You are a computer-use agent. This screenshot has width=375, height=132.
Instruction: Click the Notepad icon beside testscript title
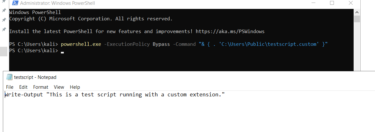coord(9,77)
